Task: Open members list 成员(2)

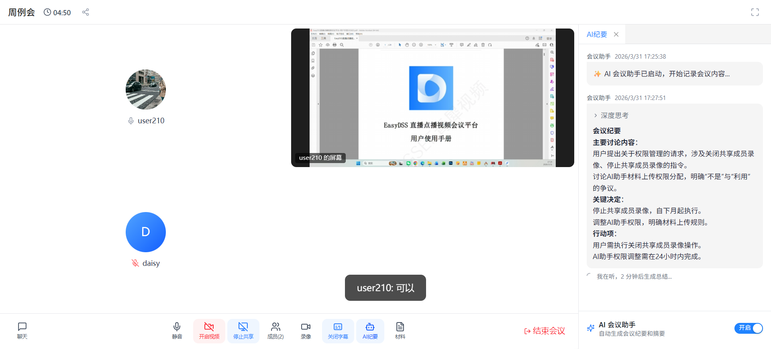Action: click(x=275, y=331)
